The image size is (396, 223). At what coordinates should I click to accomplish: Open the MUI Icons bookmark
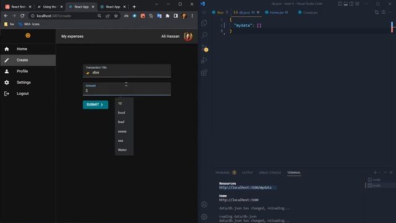click(x=29, y=24)
